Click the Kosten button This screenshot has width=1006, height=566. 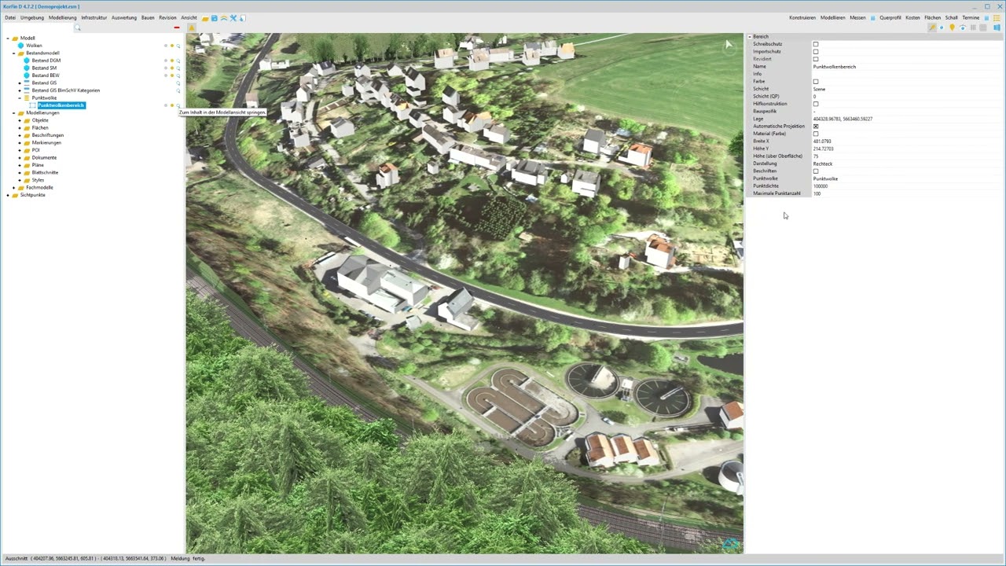tap(912, 17)
